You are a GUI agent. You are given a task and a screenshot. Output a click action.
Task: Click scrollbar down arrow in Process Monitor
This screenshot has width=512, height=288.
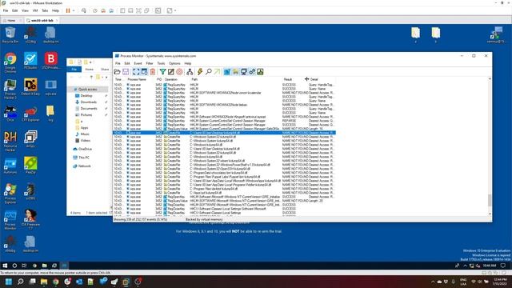click(x=490, y=214)
